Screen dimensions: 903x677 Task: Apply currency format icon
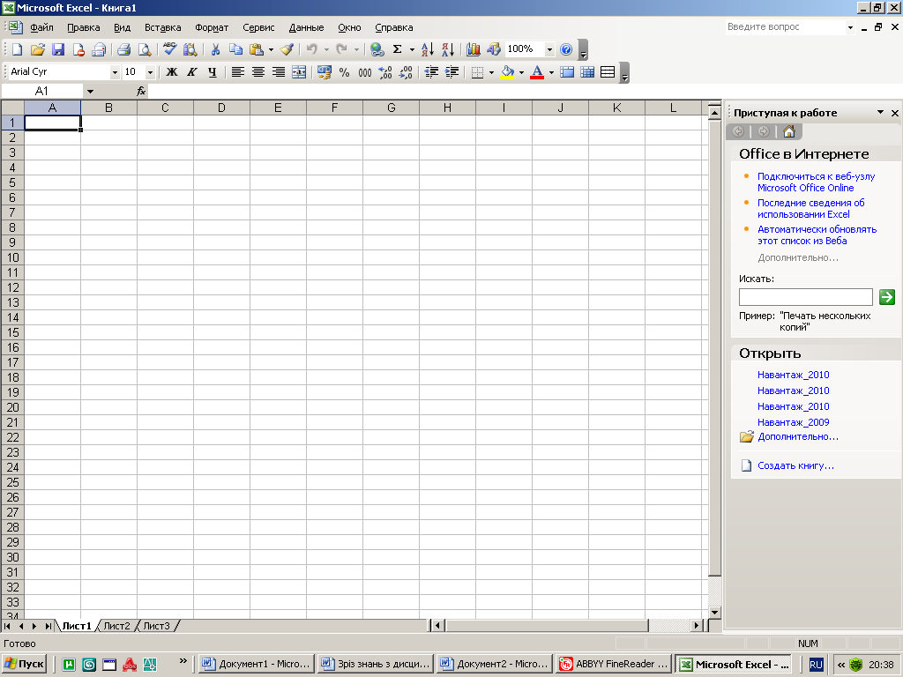[325, 72]
